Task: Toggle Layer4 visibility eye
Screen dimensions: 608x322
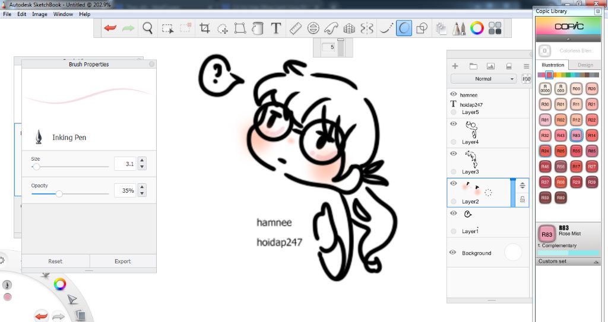Action: [453, 124]
